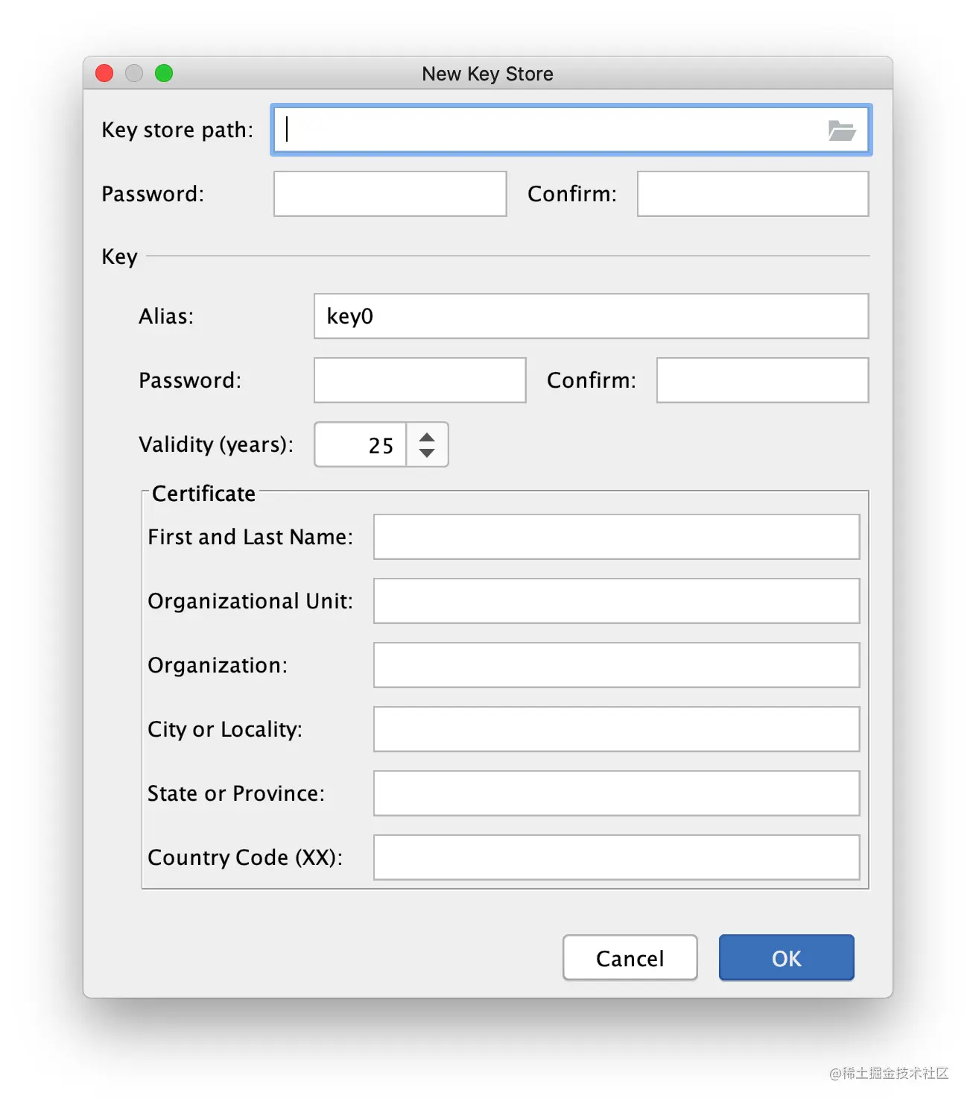
Task: Focus the City or Locality field
Action: [616, 729]
